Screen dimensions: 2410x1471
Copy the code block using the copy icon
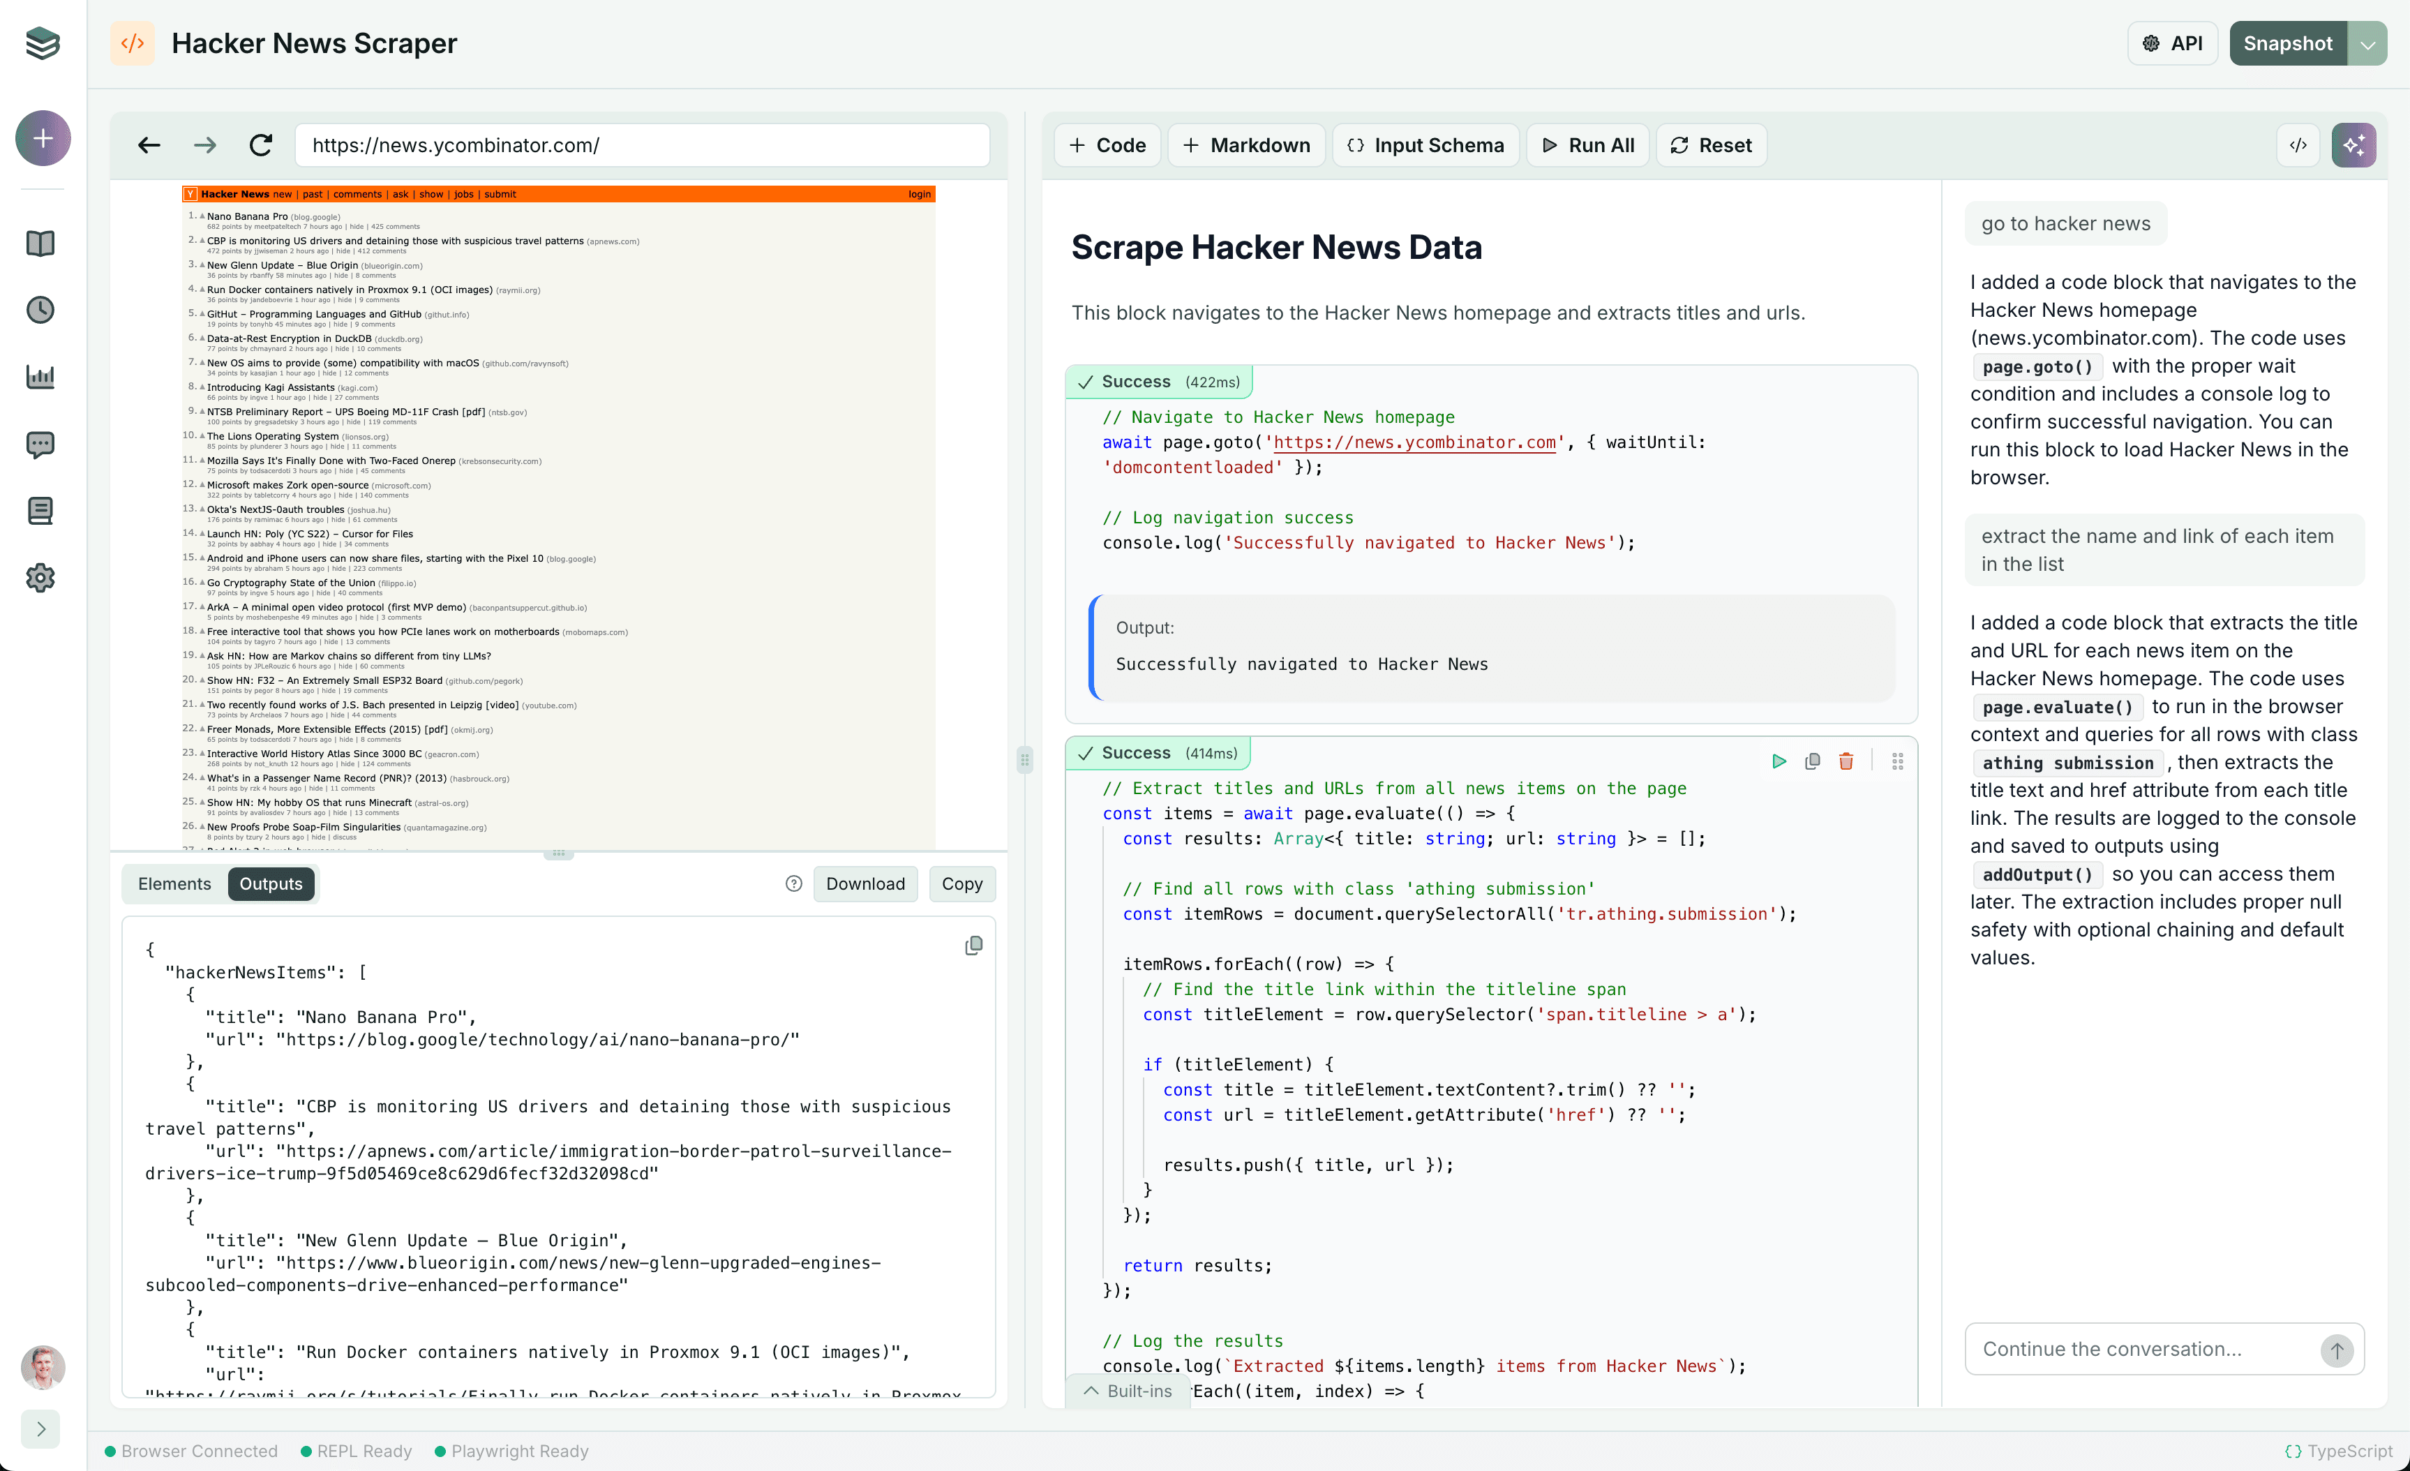click(1813, 761)
